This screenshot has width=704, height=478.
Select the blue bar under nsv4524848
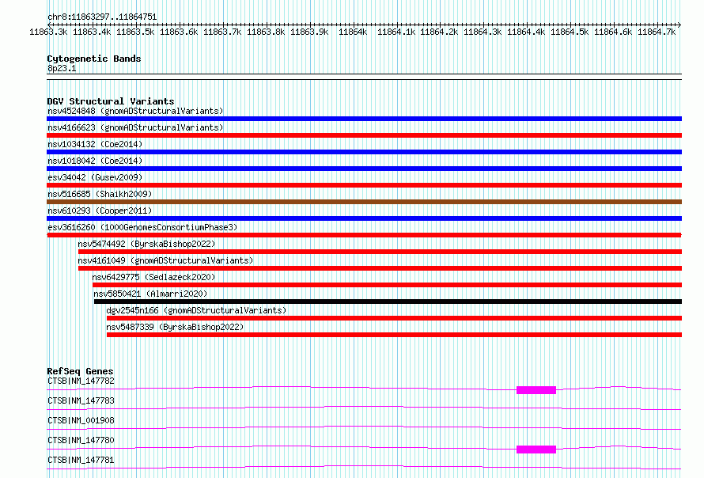pyautogui.click(x=364, y=119)
